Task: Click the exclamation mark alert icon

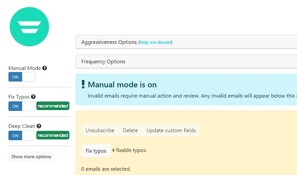Action: point(83,84)
